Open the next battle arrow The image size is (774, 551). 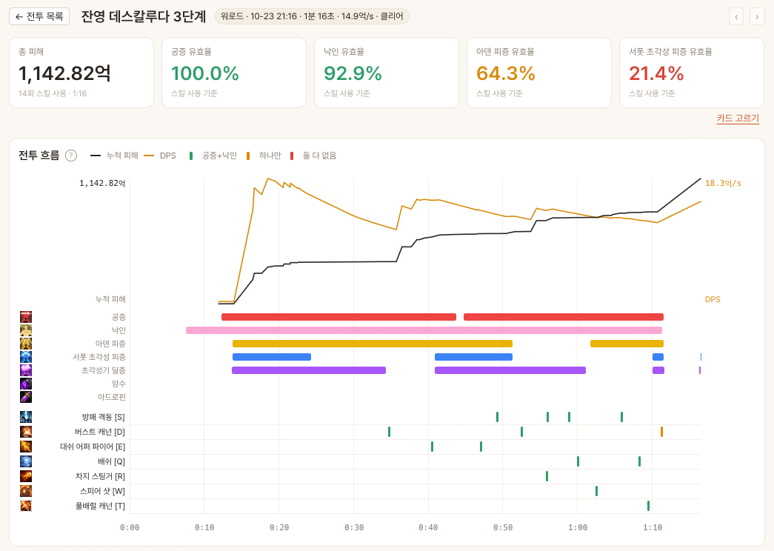coord(757,16)
